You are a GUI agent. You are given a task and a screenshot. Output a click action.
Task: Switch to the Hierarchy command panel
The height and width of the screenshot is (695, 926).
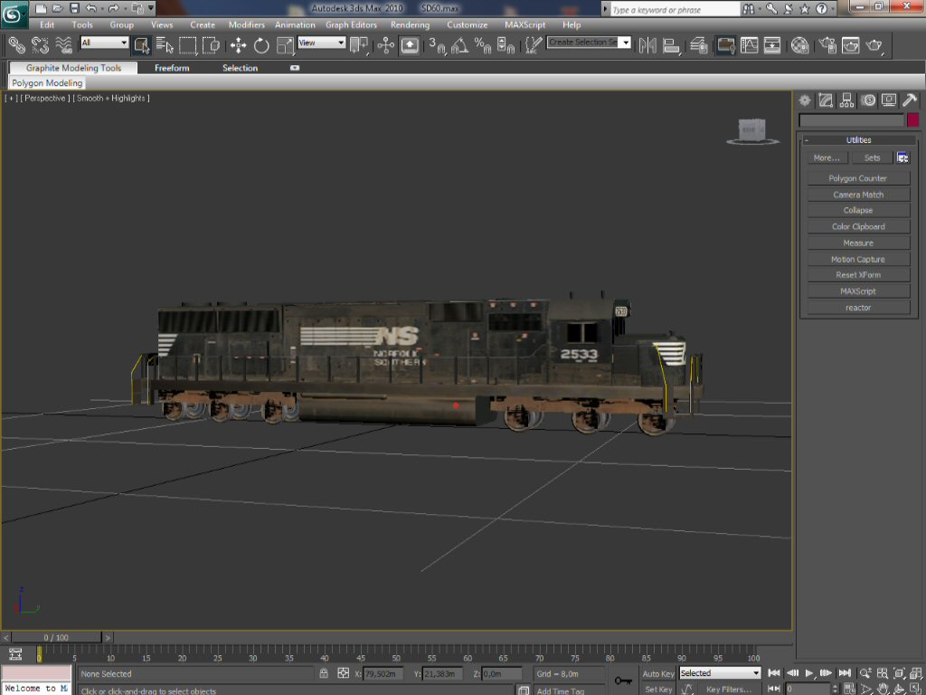(x=846, y=100)
